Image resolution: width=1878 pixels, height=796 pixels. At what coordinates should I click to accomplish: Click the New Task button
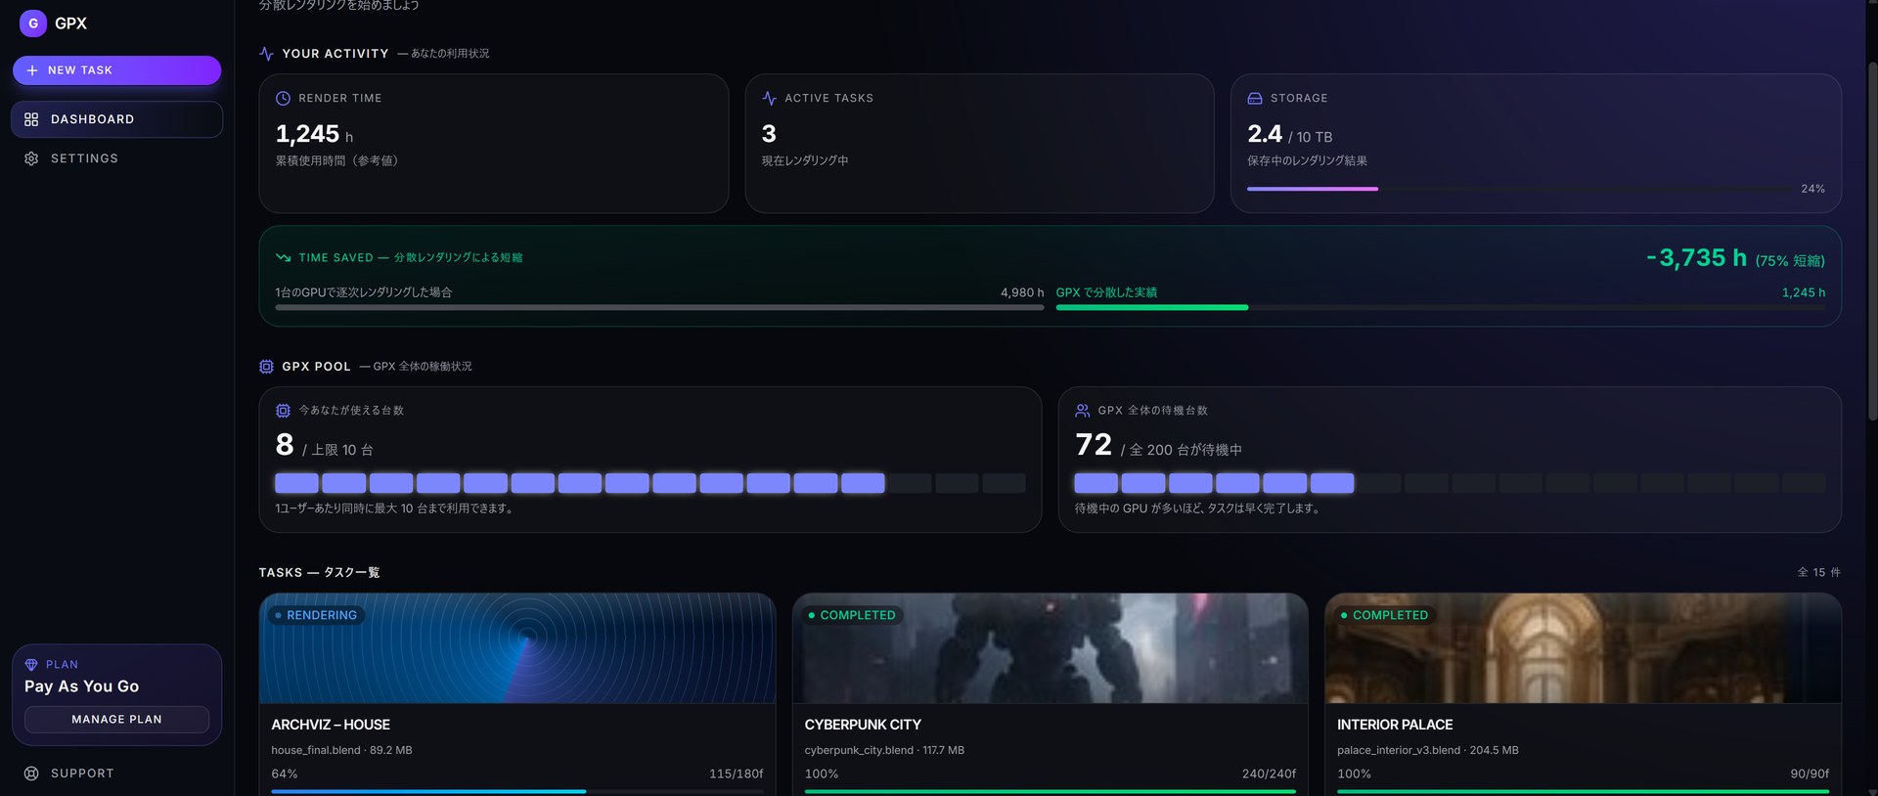pyautogui.click(x=116, y=70)
